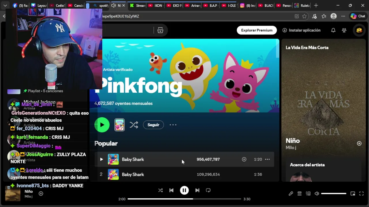Close the current Ni tab
Image resolution: width=369 pixels, height=207 pixels.
coord(124,5)
